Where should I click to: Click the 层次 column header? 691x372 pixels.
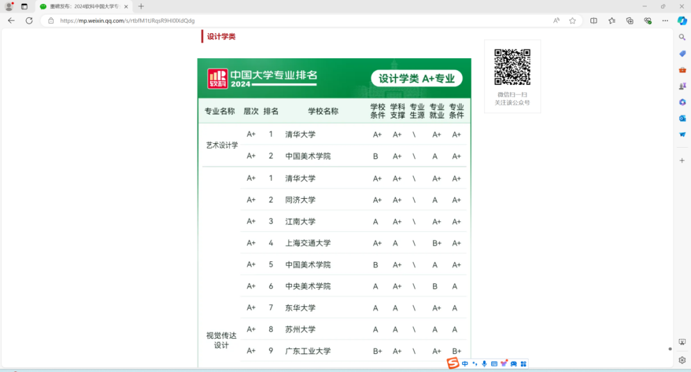coord(251,111)
